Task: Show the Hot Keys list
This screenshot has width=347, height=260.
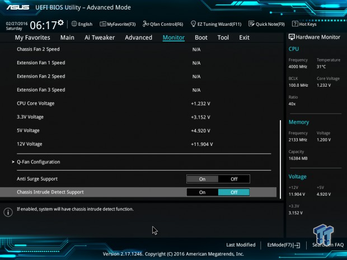Action: 304,24
